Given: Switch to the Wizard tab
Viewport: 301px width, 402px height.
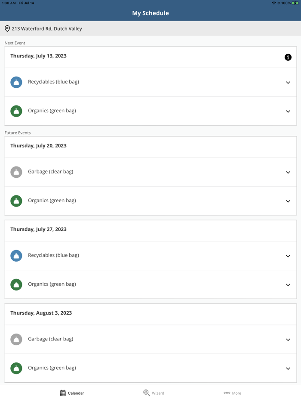Looking at the screenshot, I should tap(154, 393).
